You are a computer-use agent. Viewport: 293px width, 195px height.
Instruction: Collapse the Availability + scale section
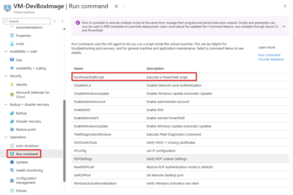6,52
